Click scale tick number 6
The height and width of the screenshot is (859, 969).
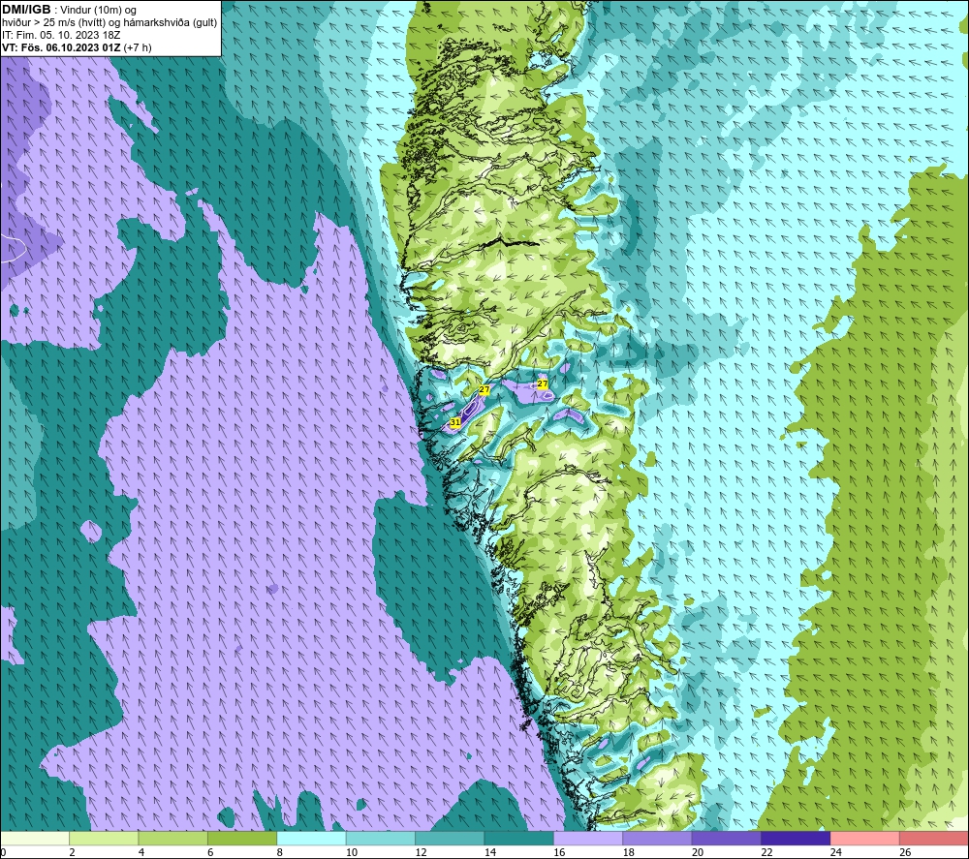[x=210, y=852]
